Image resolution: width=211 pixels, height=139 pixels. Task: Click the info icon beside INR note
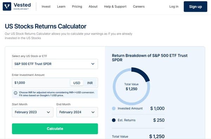(x=15, y=93)
